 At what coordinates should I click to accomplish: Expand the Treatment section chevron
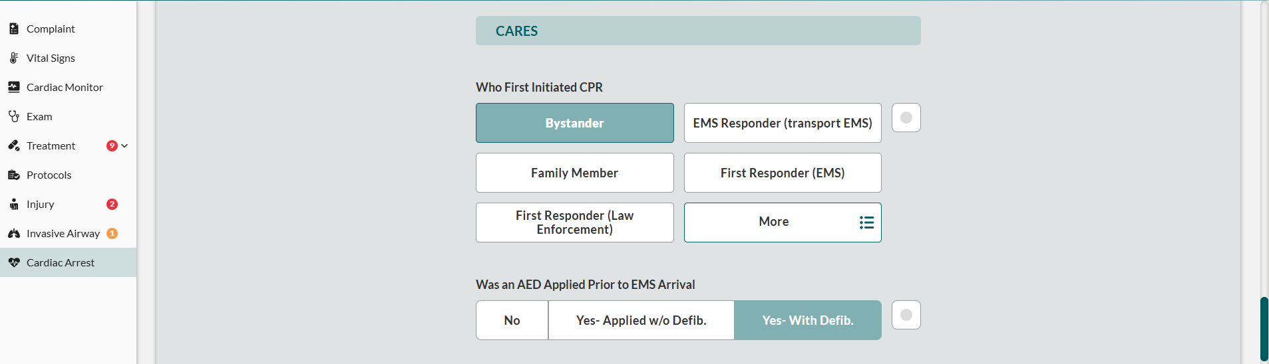(x=124, y=145)
